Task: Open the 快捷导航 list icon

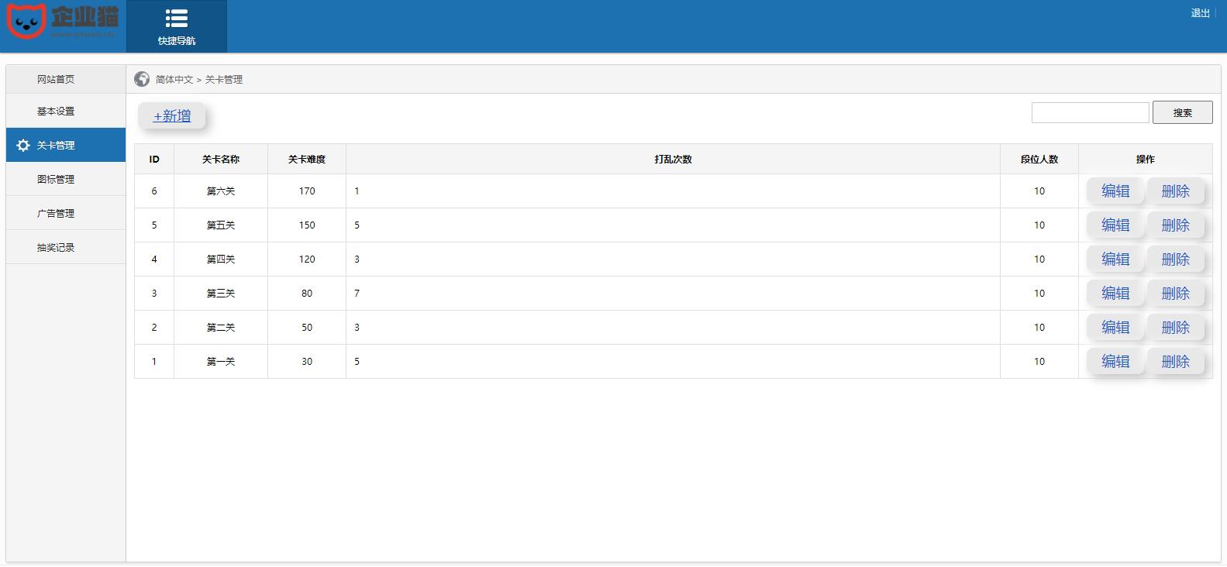Action: point(177,19)
